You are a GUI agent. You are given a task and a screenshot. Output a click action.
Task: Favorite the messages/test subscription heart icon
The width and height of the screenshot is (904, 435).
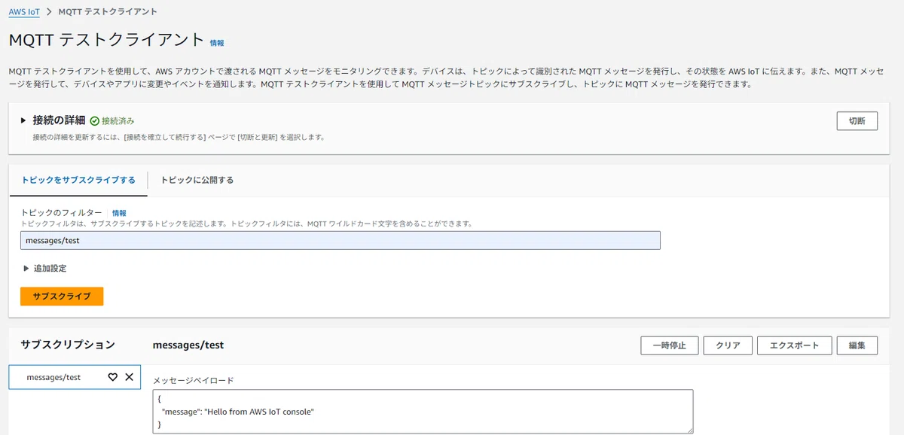(x=113, y=377)
